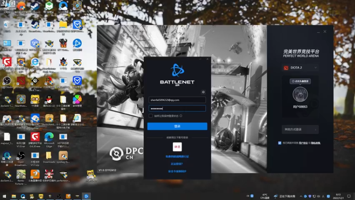Open the weather widget showing 正在下雨夹雪
Image resolution: width=355 pixels, height=200 pixels.
click(x=284, y=196)
